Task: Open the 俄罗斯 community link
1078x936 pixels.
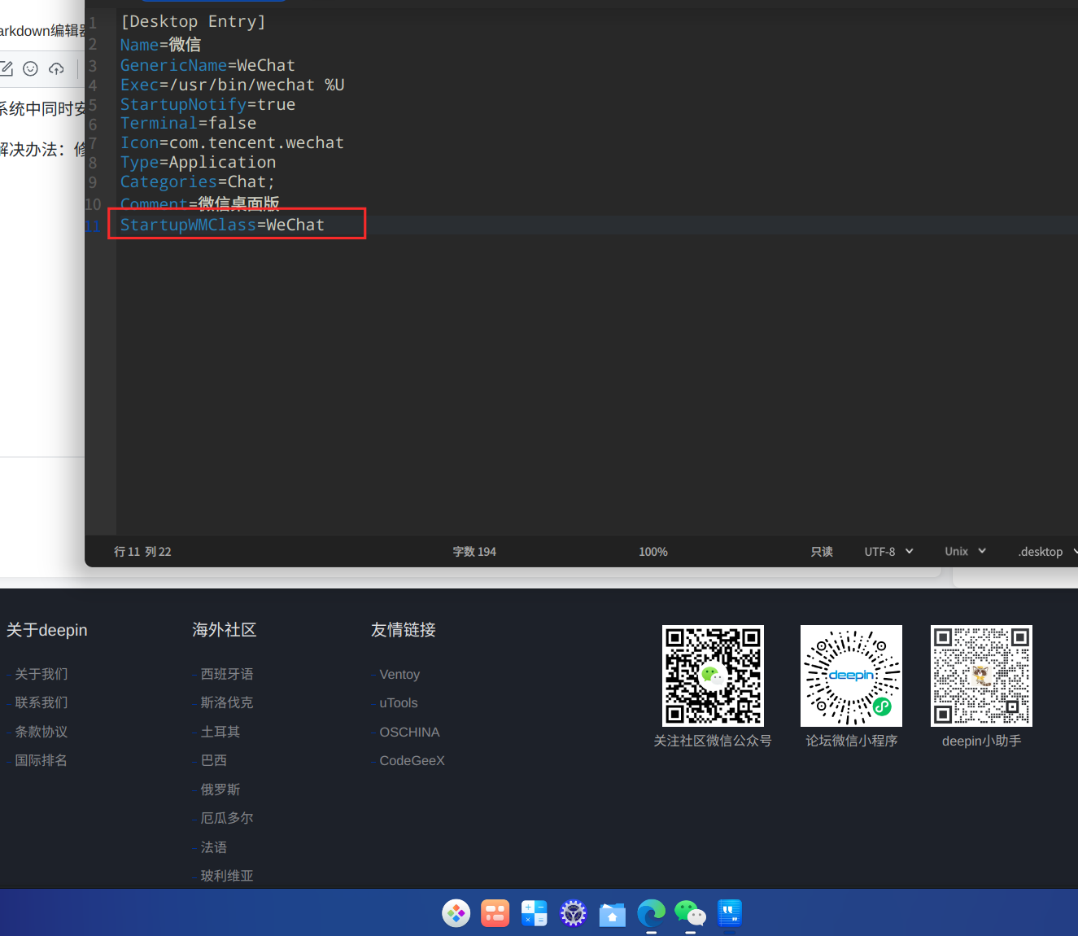Action: (x=220, y=789)
